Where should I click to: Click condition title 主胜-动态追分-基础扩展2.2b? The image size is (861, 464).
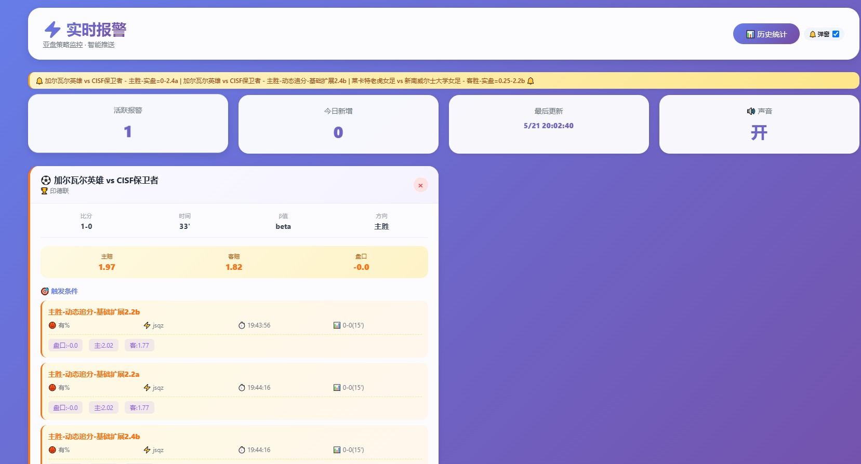(94, 312)
